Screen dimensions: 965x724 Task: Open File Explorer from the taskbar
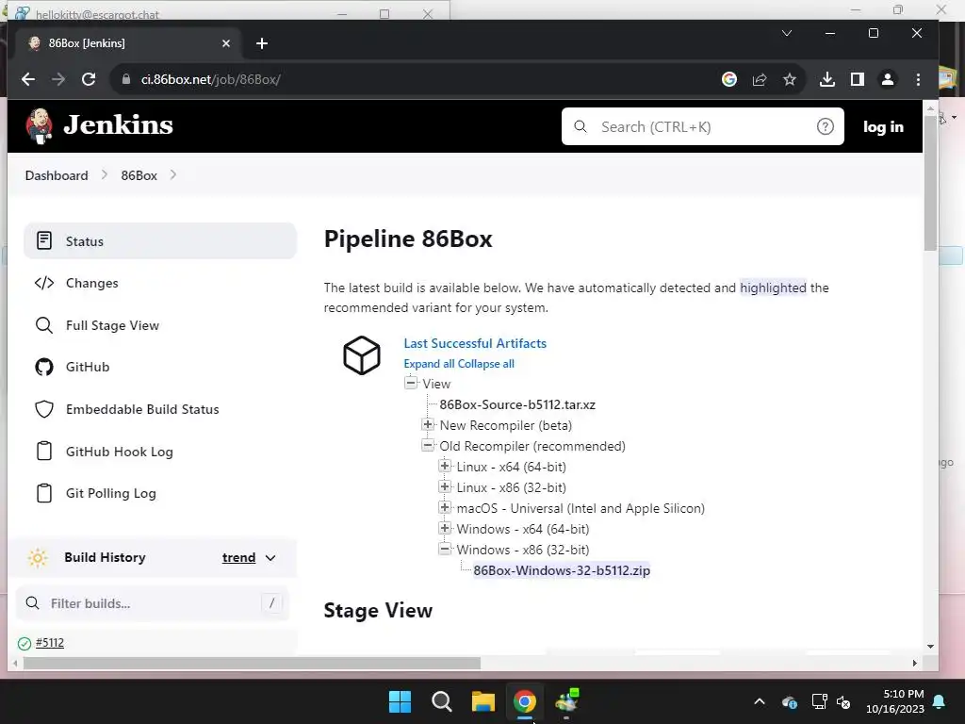pyautogui.click(x=483, y=701)
